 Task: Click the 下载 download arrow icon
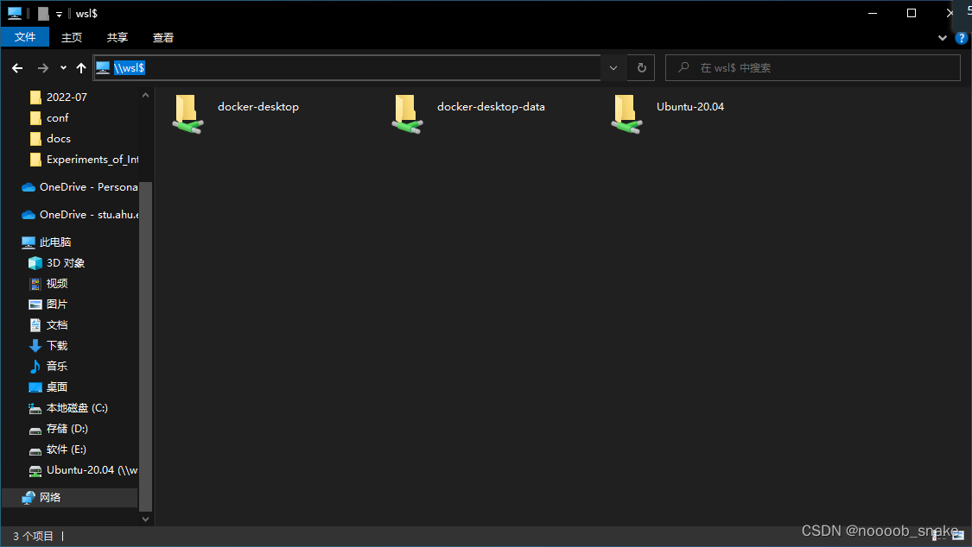click(x=35, y=346)
